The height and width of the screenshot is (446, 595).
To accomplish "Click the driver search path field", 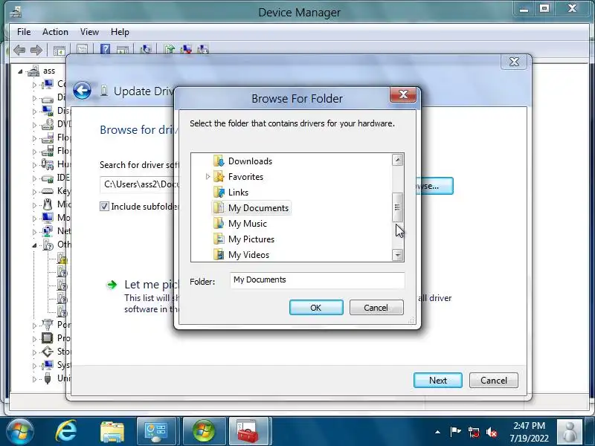I will (139, 184).
